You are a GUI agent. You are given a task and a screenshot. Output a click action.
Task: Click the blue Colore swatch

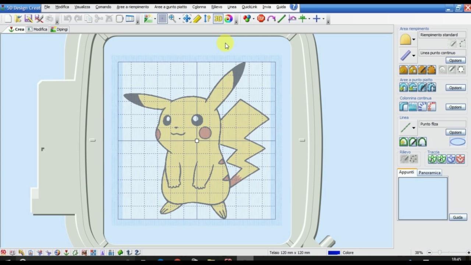334,252
